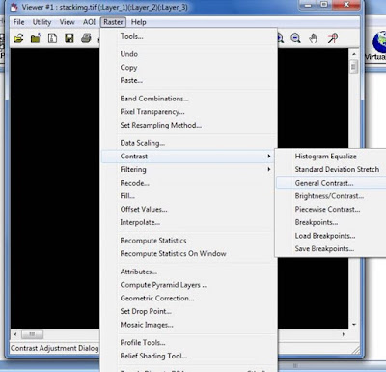Click the Virtual globe icon
This screenshot has width=386, height=372.
point(379,42)
